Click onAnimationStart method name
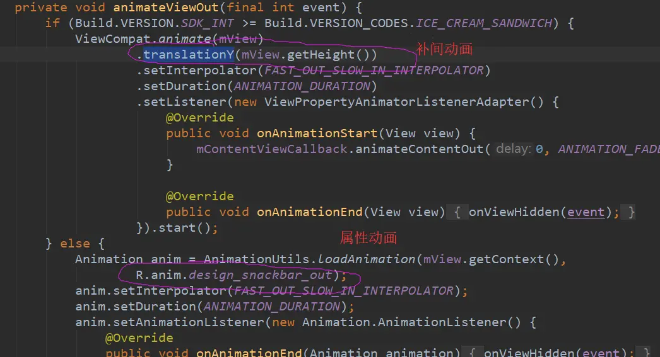 [x=317, y=133]
